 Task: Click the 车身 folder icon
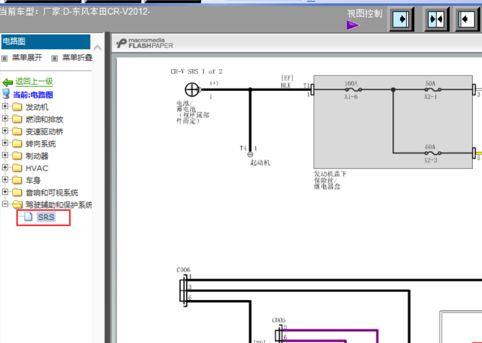[17, 180]
